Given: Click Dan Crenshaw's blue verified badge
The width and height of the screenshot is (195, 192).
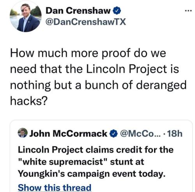Looking at the screenshot, I should pos(117,11).
